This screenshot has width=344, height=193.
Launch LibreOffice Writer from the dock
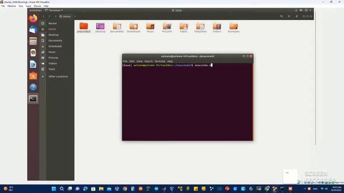[x=33, y=64]
